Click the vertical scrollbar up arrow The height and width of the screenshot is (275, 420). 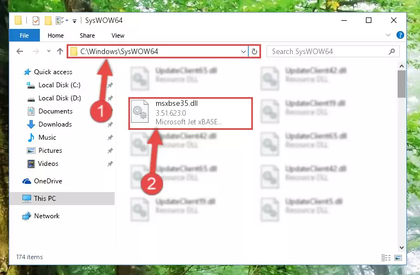(401, 66)
